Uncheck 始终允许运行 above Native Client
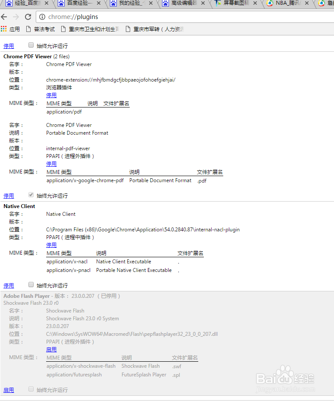 pyautogui.click(x=31, y=195)
